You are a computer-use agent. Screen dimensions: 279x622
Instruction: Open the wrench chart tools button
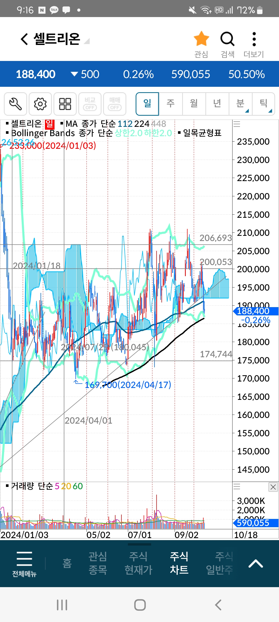point(16,104)
